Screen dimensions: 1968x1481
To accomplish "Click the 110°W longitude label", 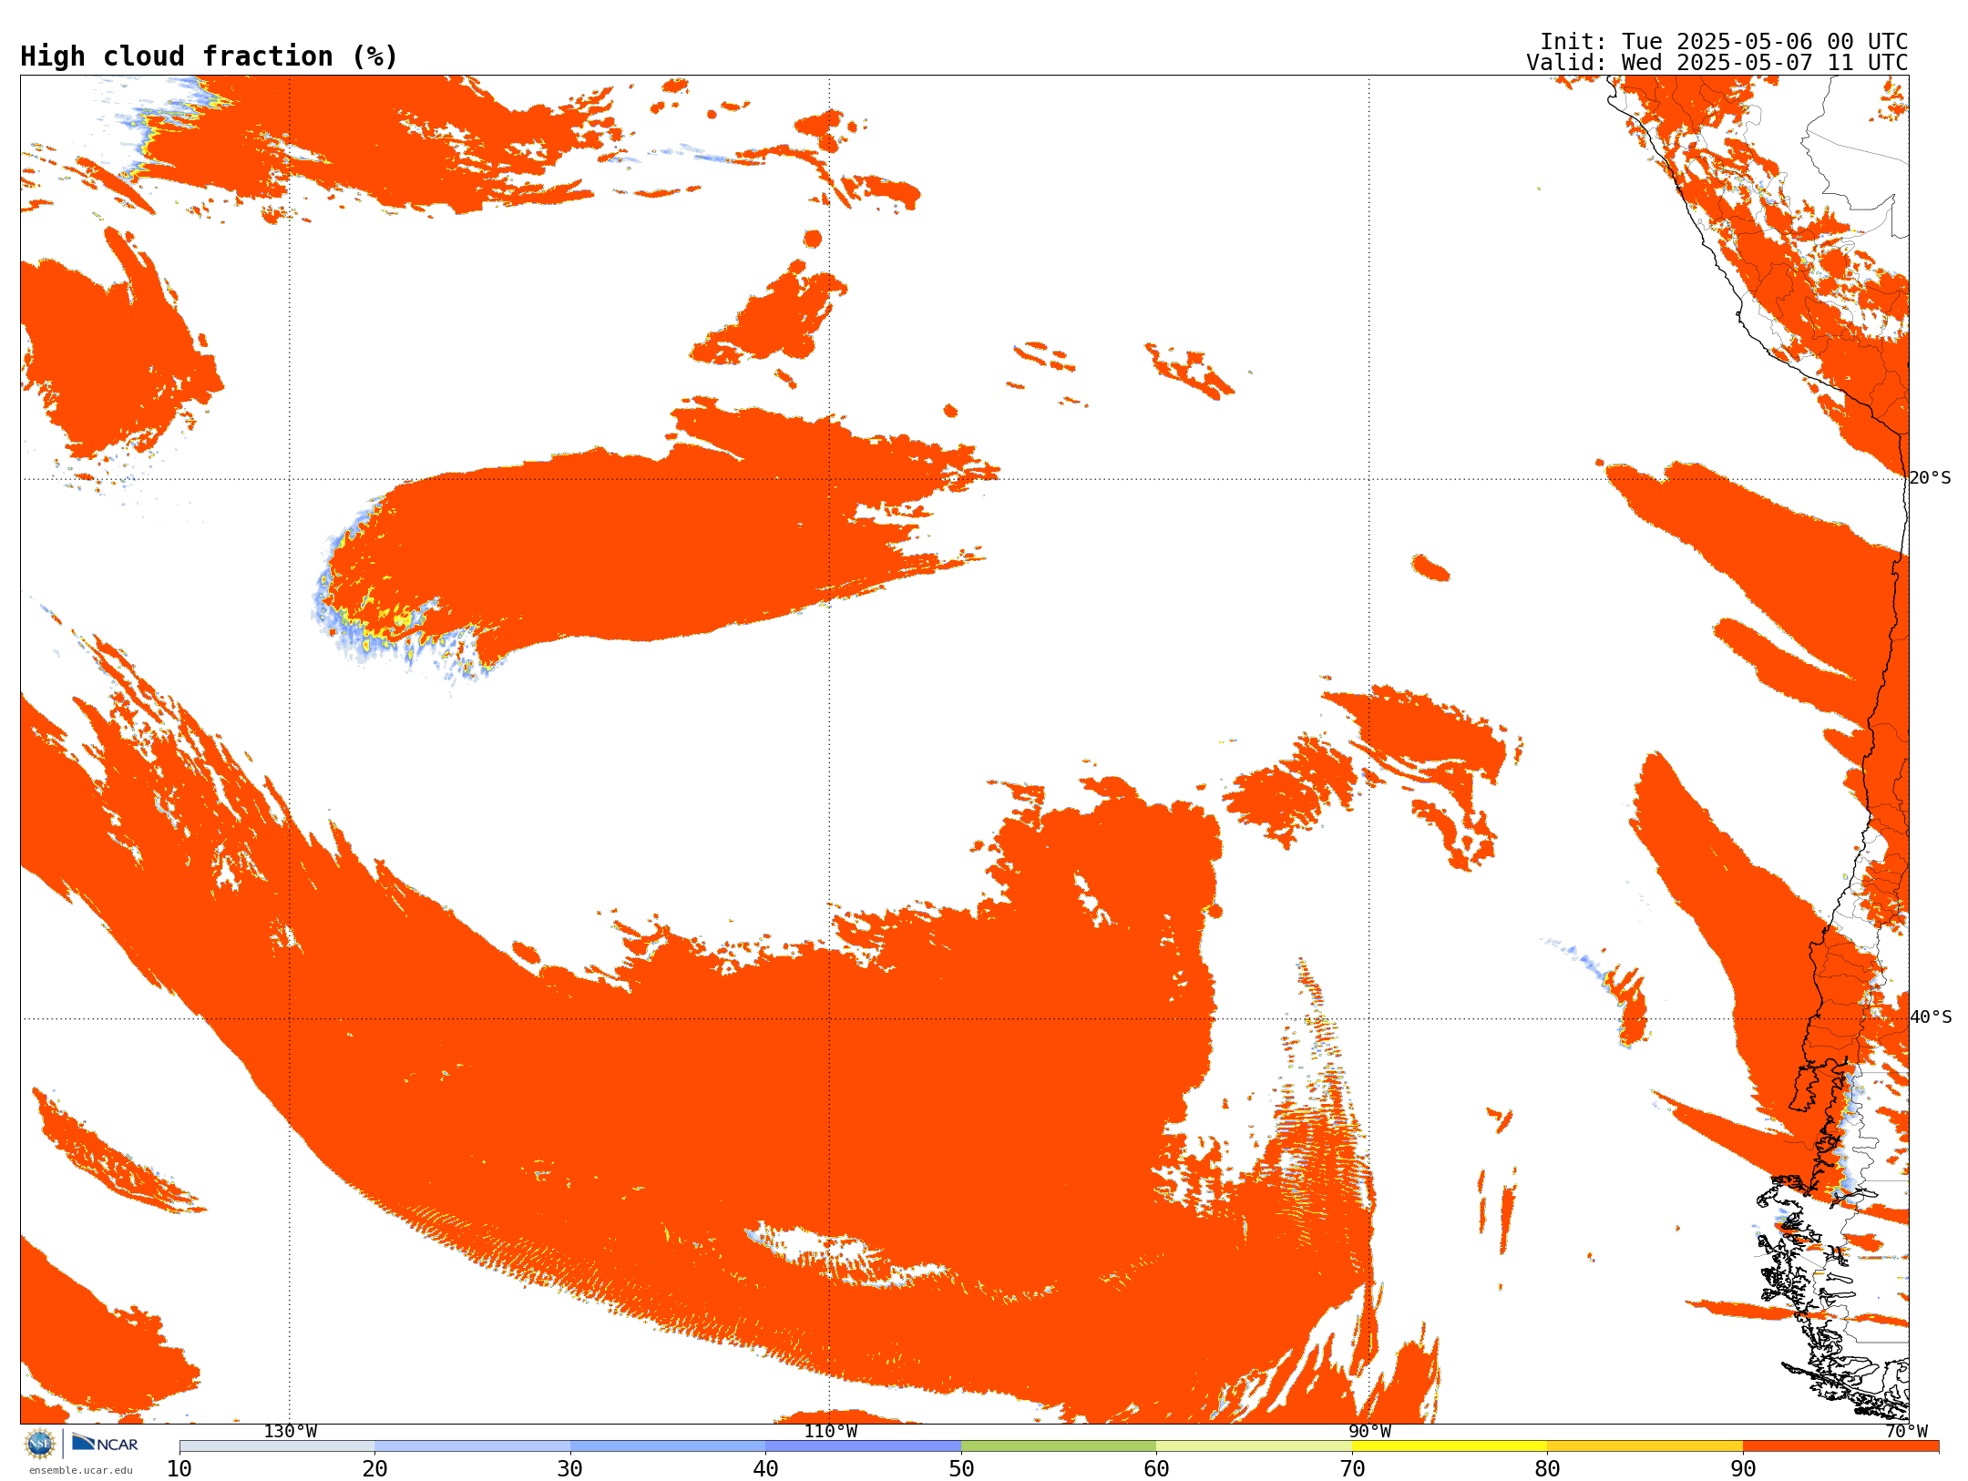I will (830, 1432).
